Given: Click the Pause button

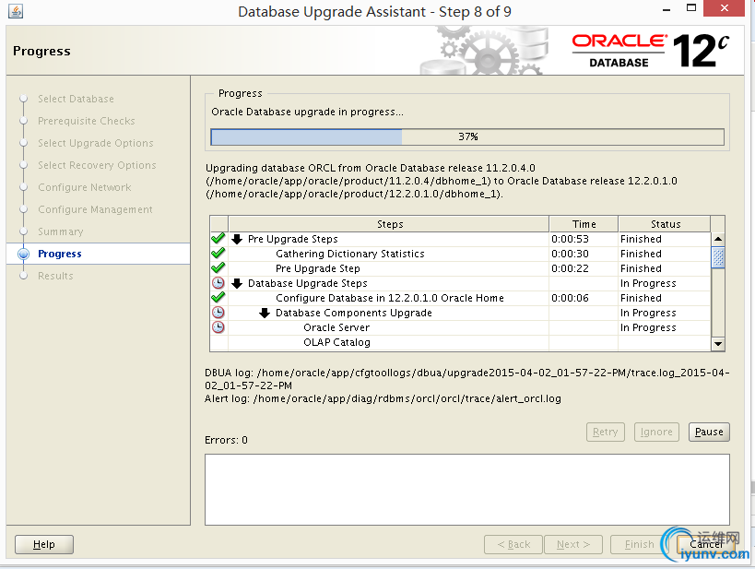Looking at the screenshot, I should pyautogui.click(x=709, y=432).
